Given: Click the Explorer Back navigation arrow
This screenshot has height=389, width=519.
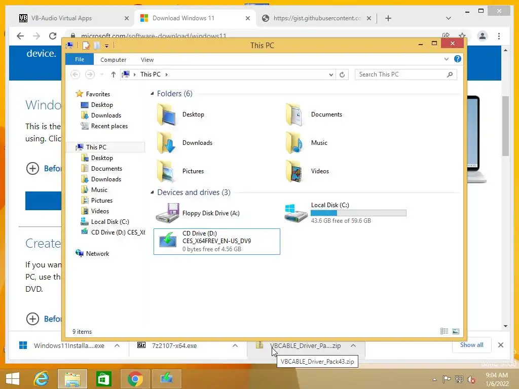Looking at the screenshot, I should pos(75,74).
